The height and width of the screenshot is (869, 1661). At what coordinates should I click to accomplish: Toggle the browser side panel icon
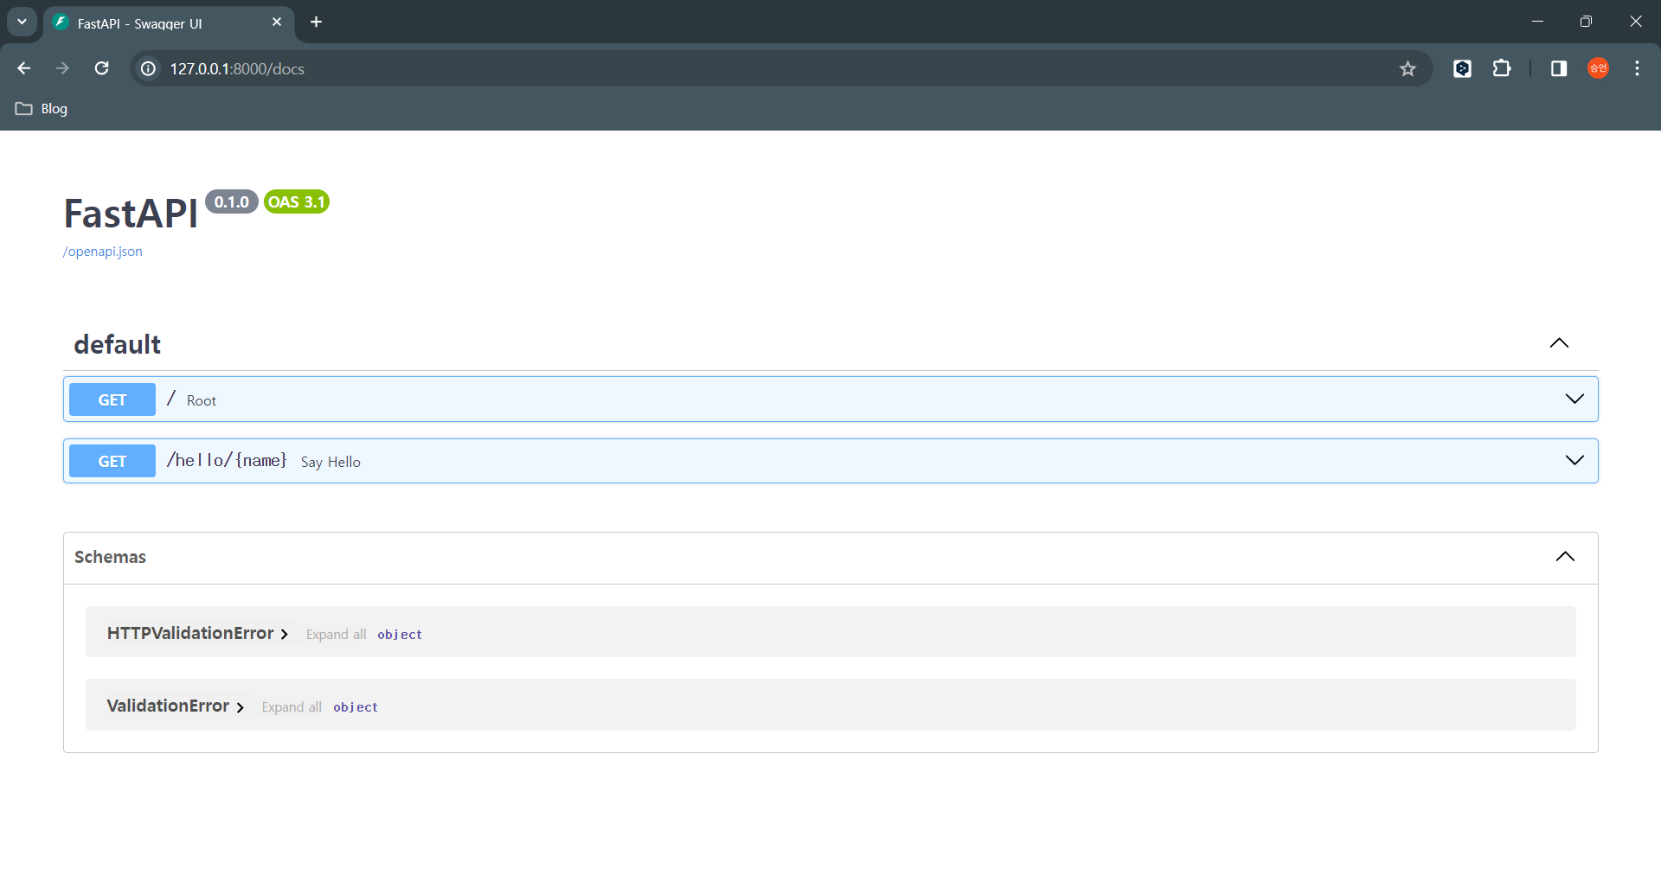1559,68
